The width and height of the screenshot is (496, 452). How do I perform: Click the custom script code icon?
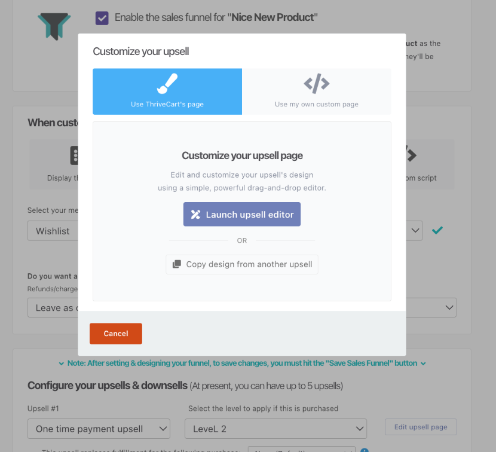(x=411, y=154)
